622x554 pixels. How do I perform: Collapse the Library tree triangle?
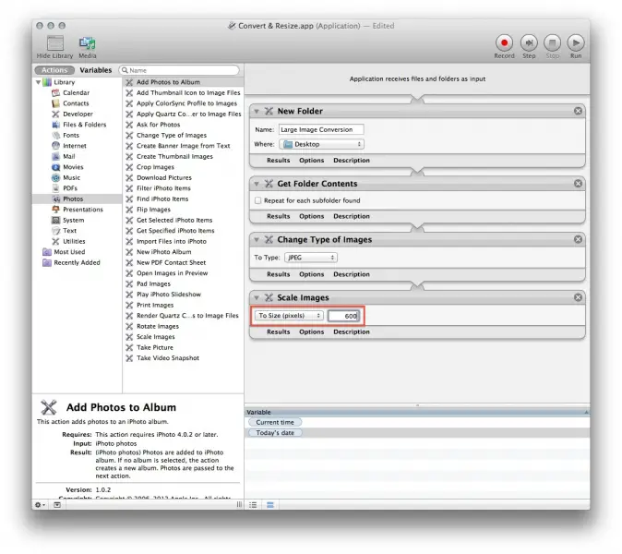[38, 82]
